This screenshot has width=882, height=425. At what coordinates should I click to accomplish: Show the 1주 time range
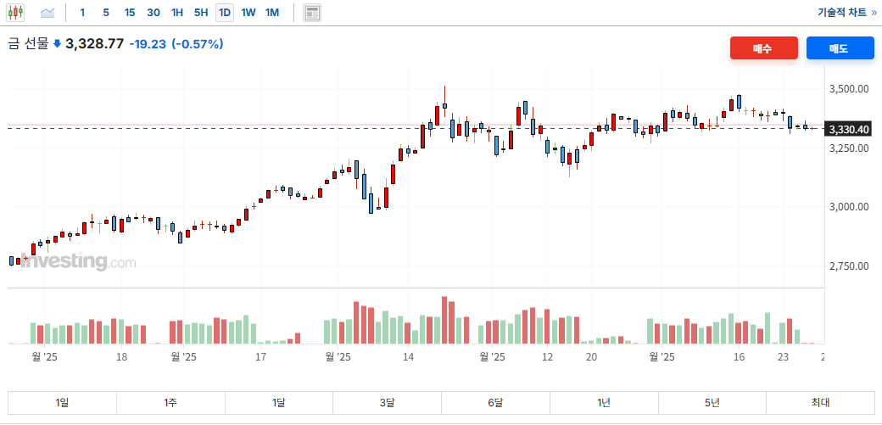coord(170,402)
